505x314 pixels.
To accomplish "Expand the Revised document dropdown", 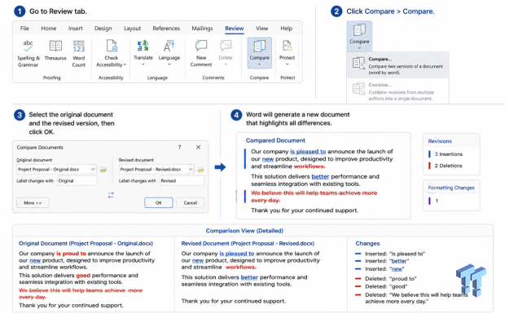I will point(191,170).
